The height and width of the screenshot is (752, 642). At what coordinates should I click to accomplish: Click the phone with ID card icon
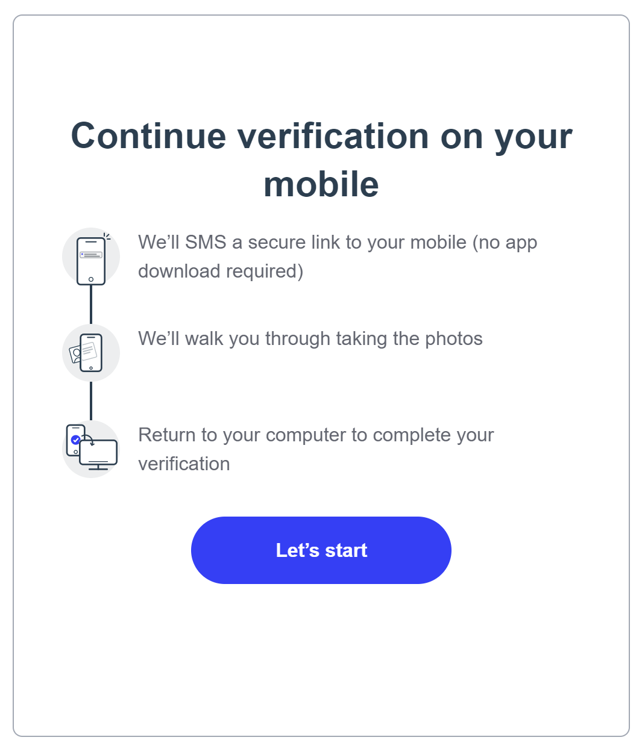(x=91, y=353)
